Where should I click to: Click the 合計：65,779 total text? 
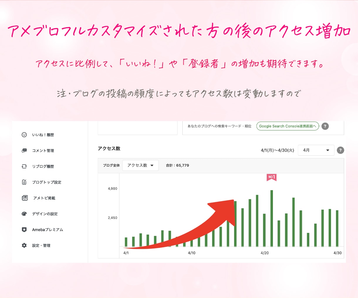point(178,165)
